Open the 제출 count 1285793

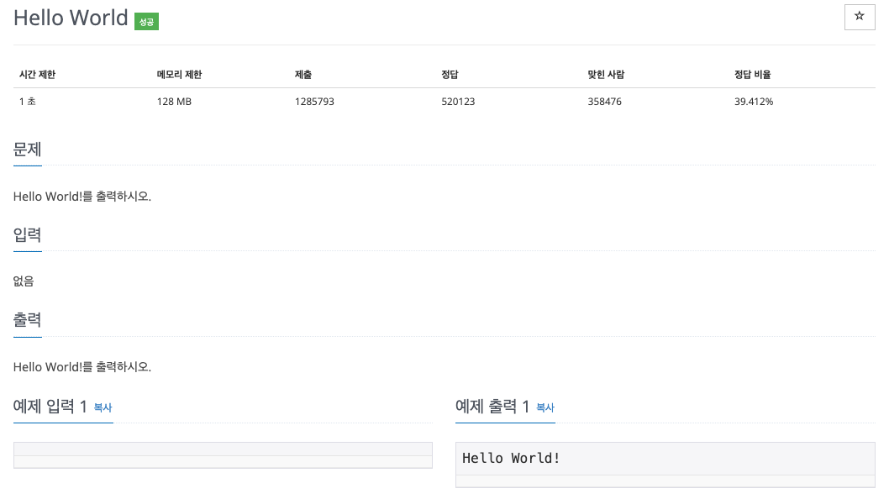tap(314, 101)
